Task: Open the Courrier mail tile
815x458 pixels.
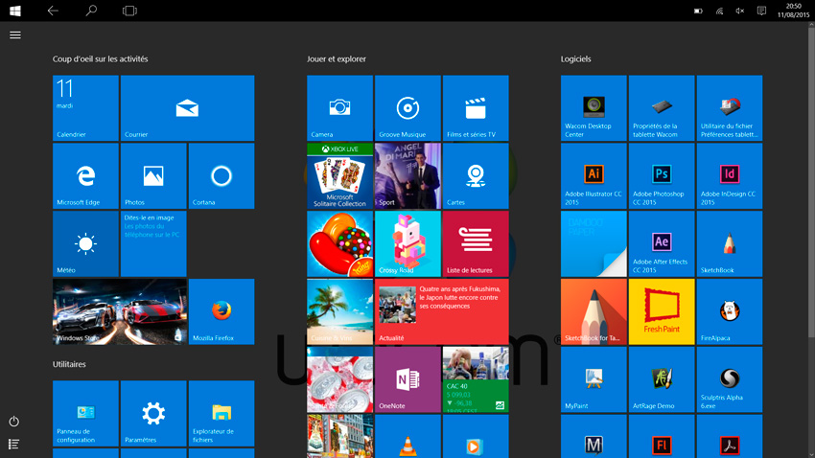Action: point(188,108)
